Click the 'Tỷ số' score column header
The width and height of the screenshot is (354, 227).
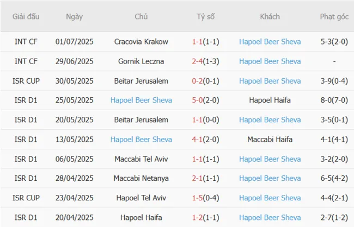pyautogui.click(x=205, y=17)
